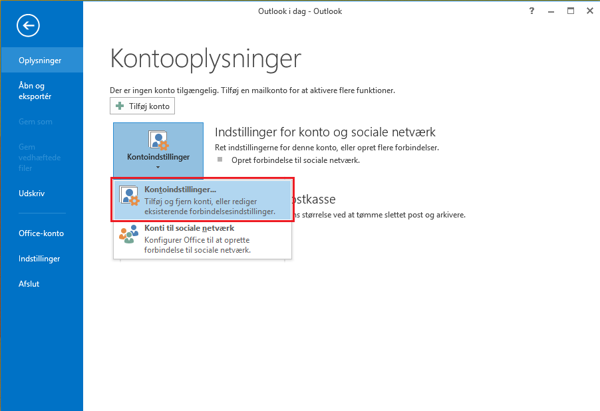Click the gray bullet before Opret forbindelse
Screen dimensions: 600x411
click(220, 159)
